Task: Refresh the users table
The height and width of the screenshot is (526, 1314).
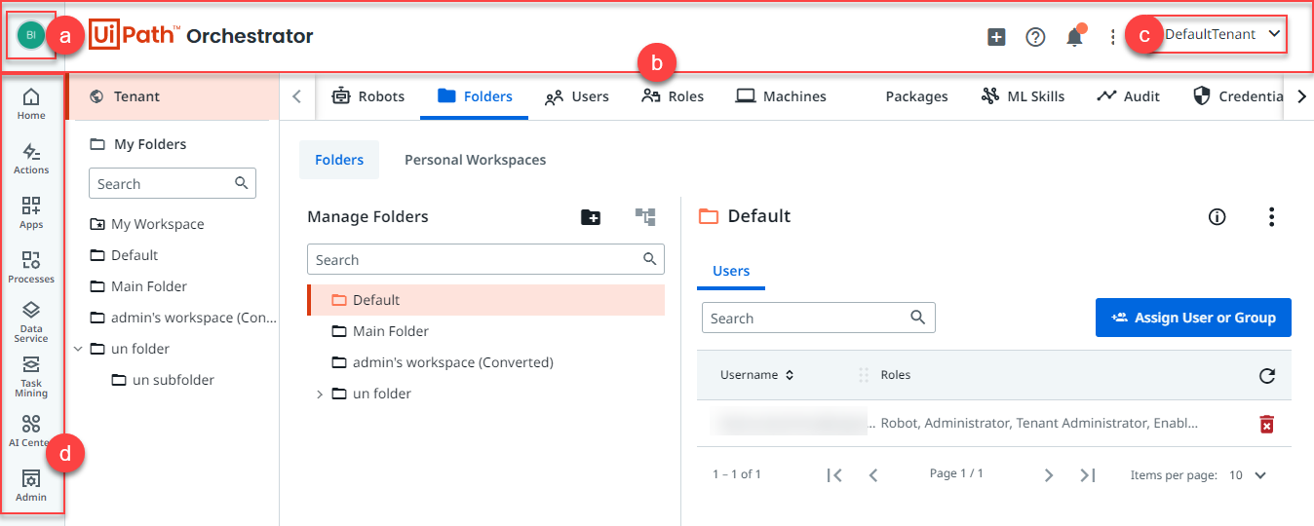Action: (x=1267, y=376)
